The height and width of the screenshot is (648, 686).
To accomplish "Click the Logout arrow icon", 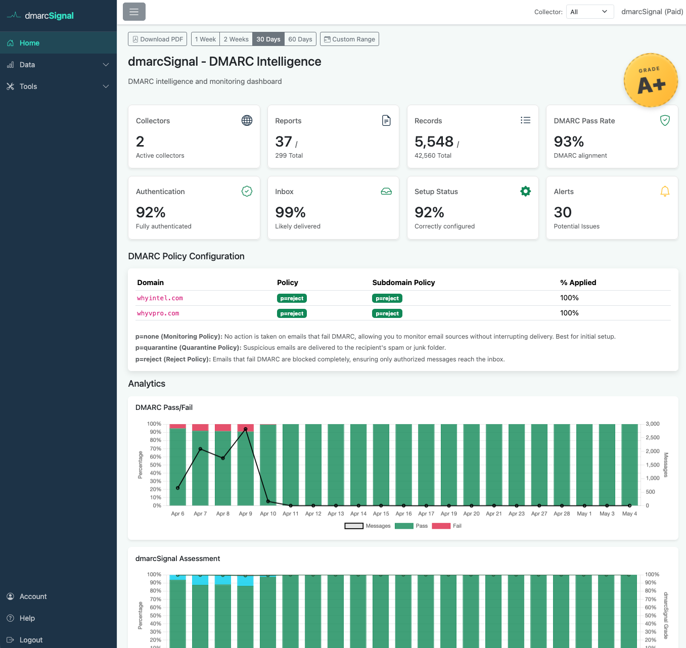I will pos(10,640).
